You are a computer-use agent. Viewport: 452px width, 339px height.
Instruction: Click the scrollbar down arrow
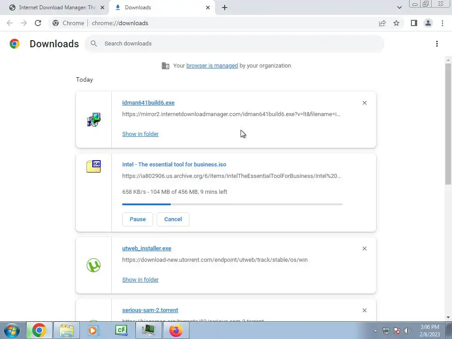pos(448,317)
